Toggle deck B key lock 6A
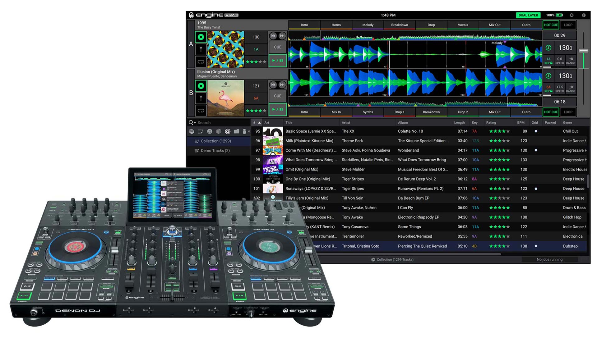 [548, 89]
